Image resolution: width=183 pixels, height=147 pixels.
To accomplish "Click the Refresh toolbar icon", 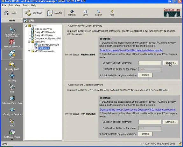I will (72, 13).
